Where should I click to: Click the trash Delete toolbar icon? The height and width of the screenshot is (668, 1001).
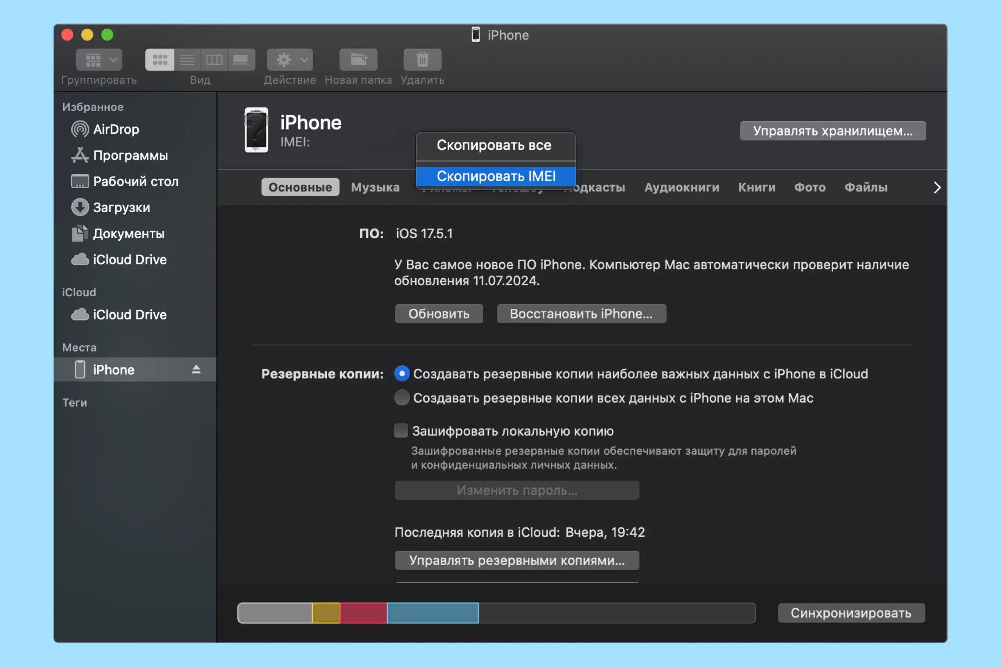pos(422,59)
